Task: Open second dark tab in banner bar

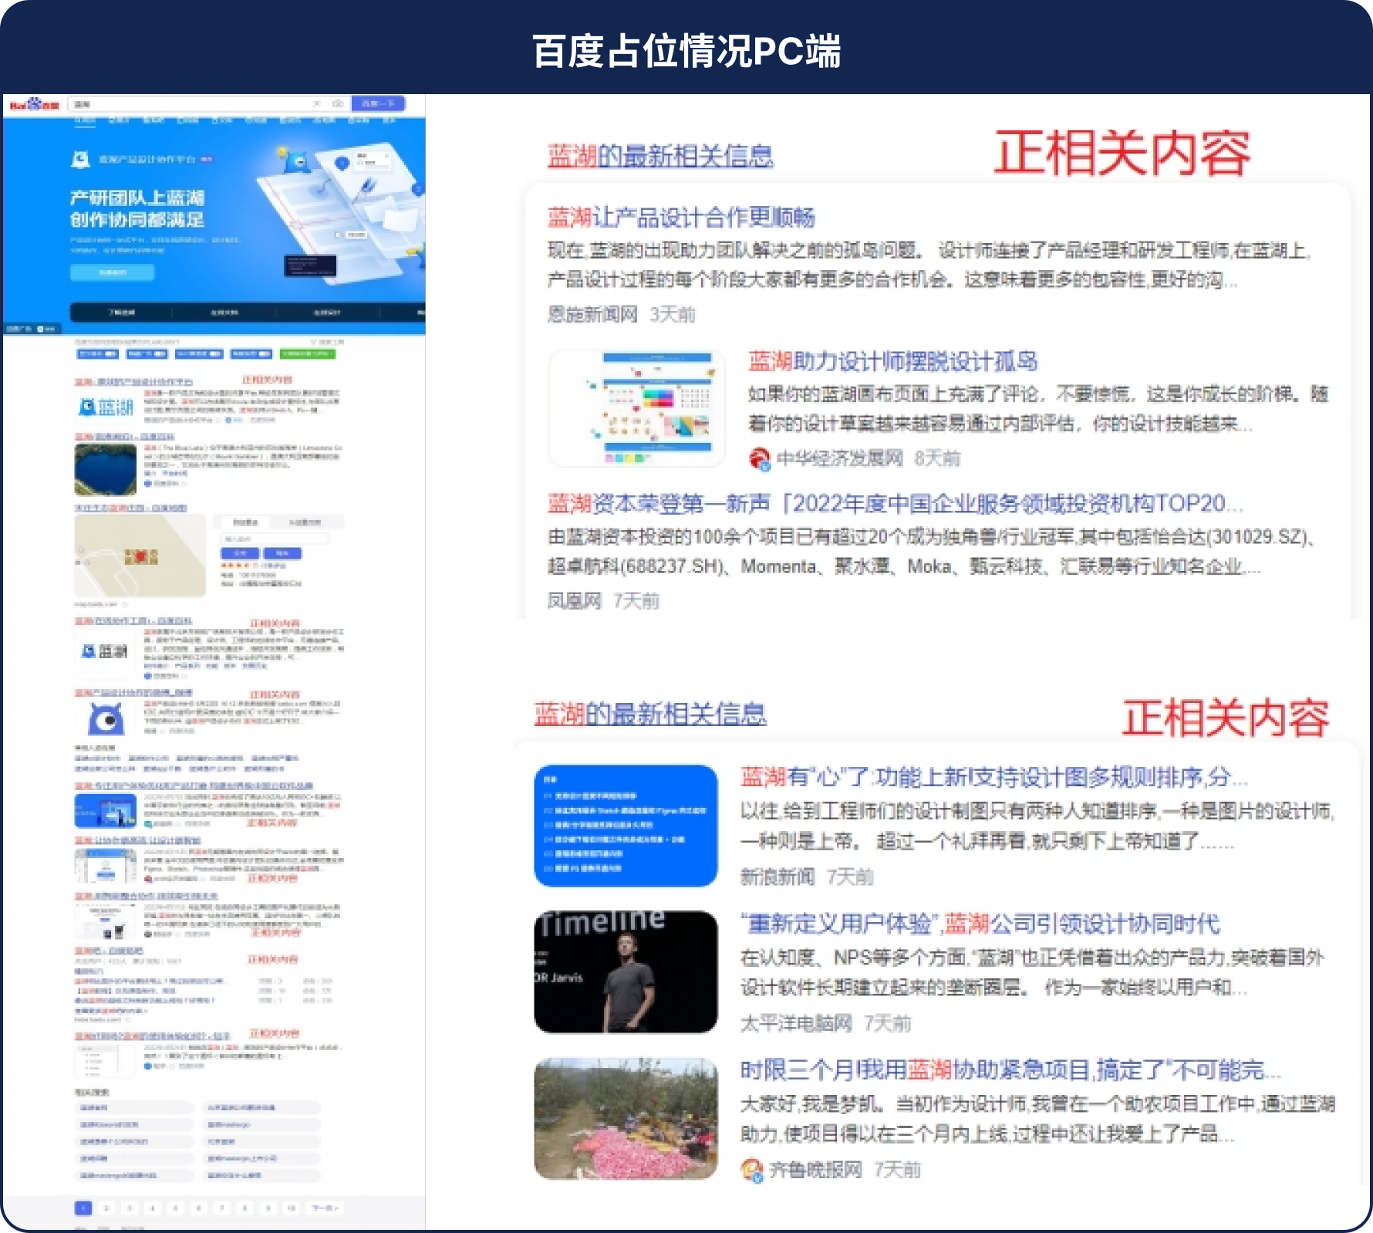Action: click(x=224, y=312)
